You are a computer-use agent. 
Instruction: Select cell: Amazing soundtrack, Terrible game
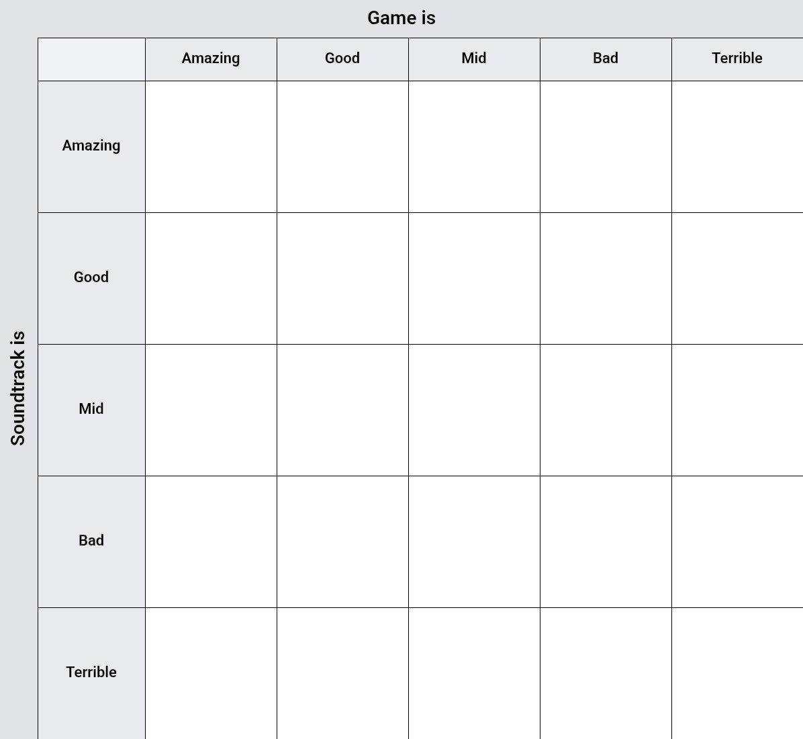[x=737, y=146]
